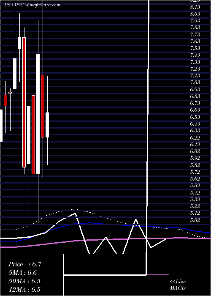
Task: Click the 5.22 price axis label
Action: tap(195, 206)
